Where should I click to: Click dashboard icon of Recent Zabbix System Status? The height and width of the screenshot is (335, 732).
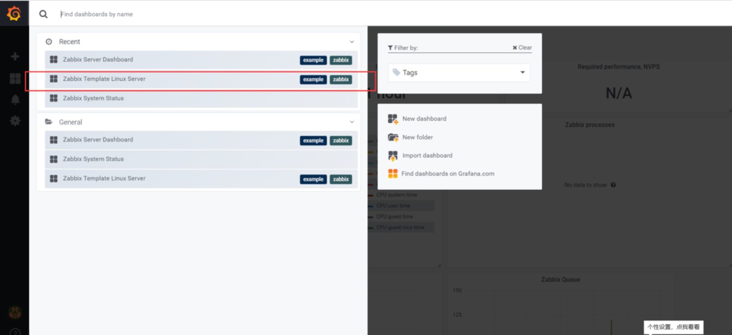point(53,98)
